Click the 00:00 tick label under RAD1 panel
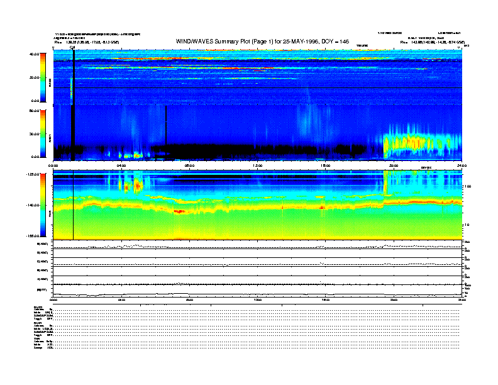Screen dimensions: 498x385 tap(53, 165)
